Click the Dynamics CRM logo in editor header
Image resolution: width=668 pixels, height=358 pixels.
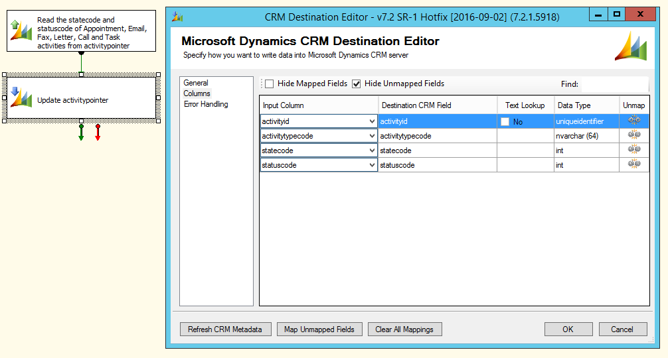click(x=631, y=46)
